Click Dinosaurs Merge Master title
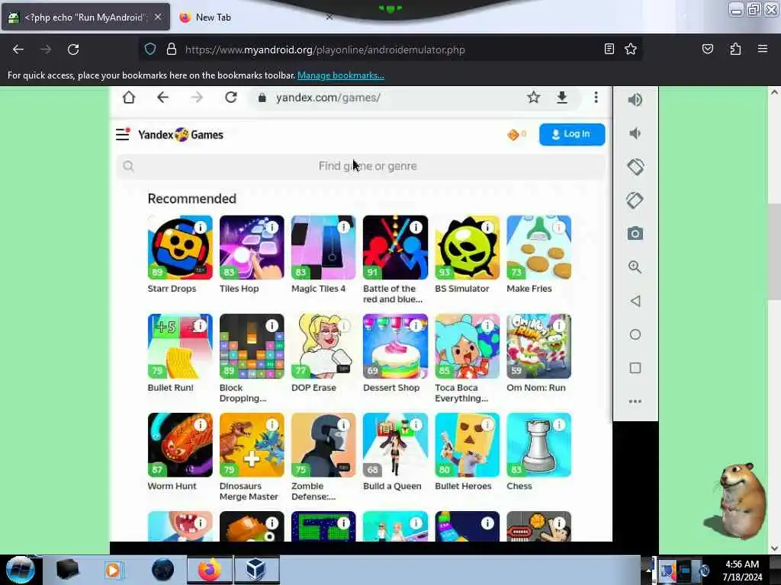Viewport: 781px width, 585px height. coord(249,491)
